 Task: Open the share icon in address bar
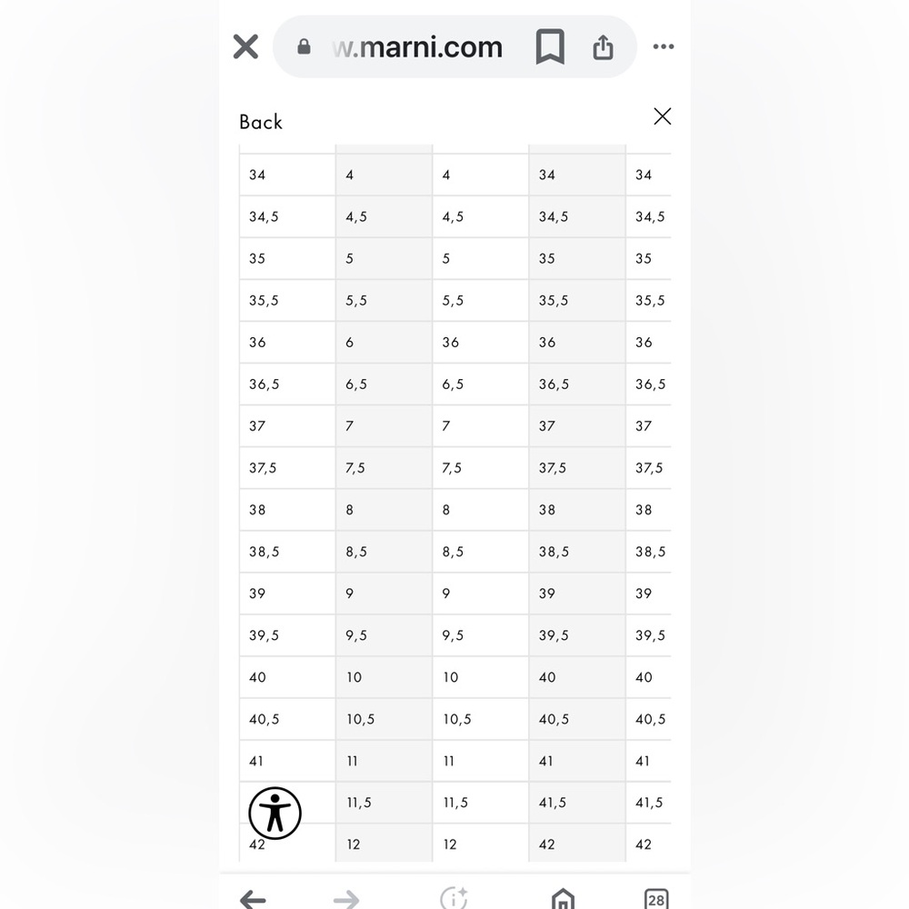tap(603, 47)
